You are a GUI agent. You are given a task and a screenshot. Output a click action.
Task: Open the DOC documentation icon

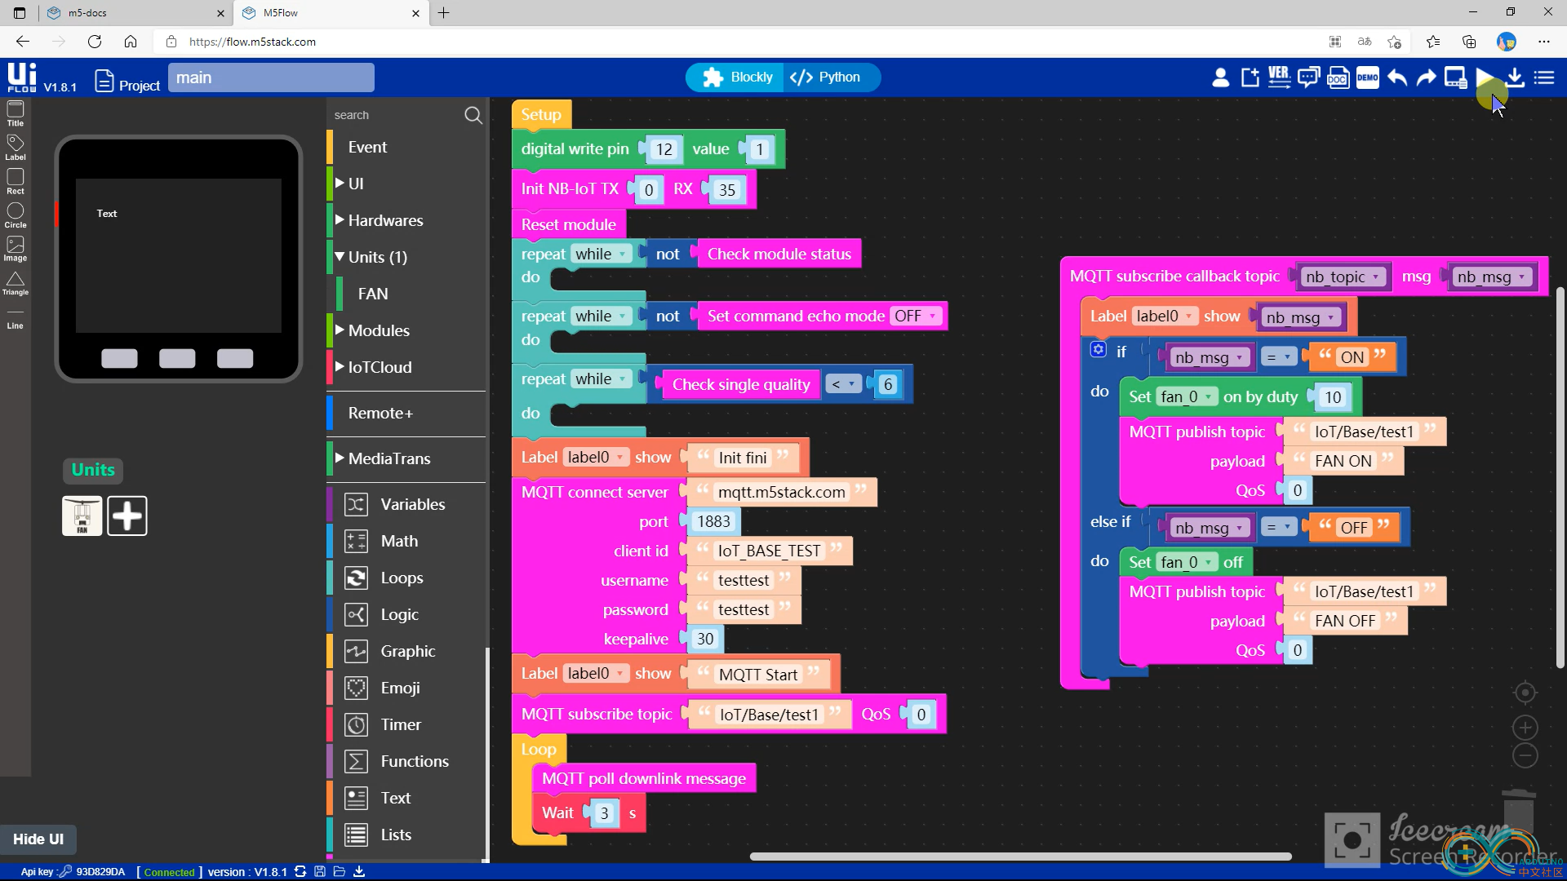point(1338,77)
